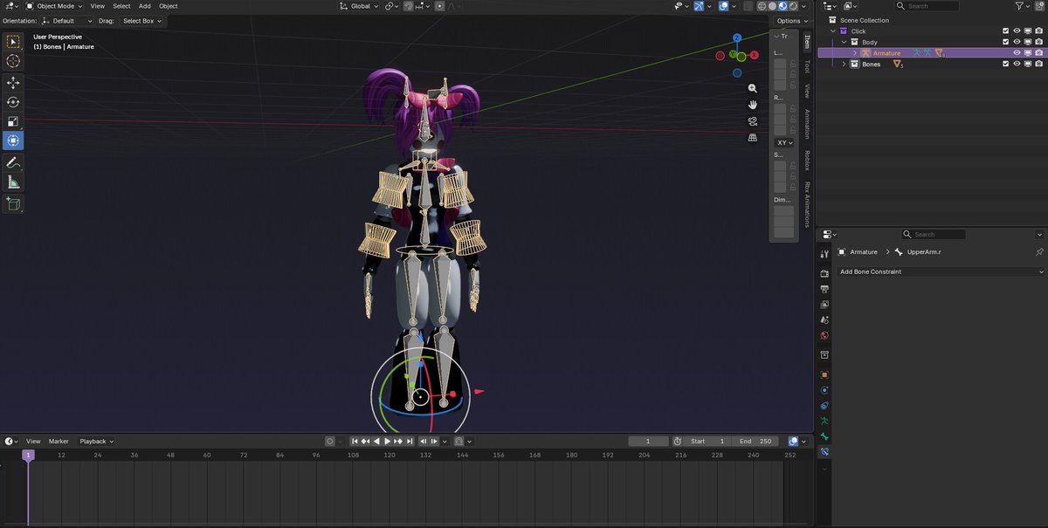Toggle exclude checkbox for Click collection
This screenshot has height=528, width=1048.
point(1006,31)
